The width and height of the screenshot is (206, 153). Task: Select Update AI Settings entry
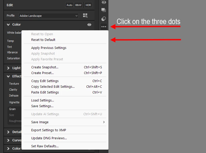coord(65,114)
